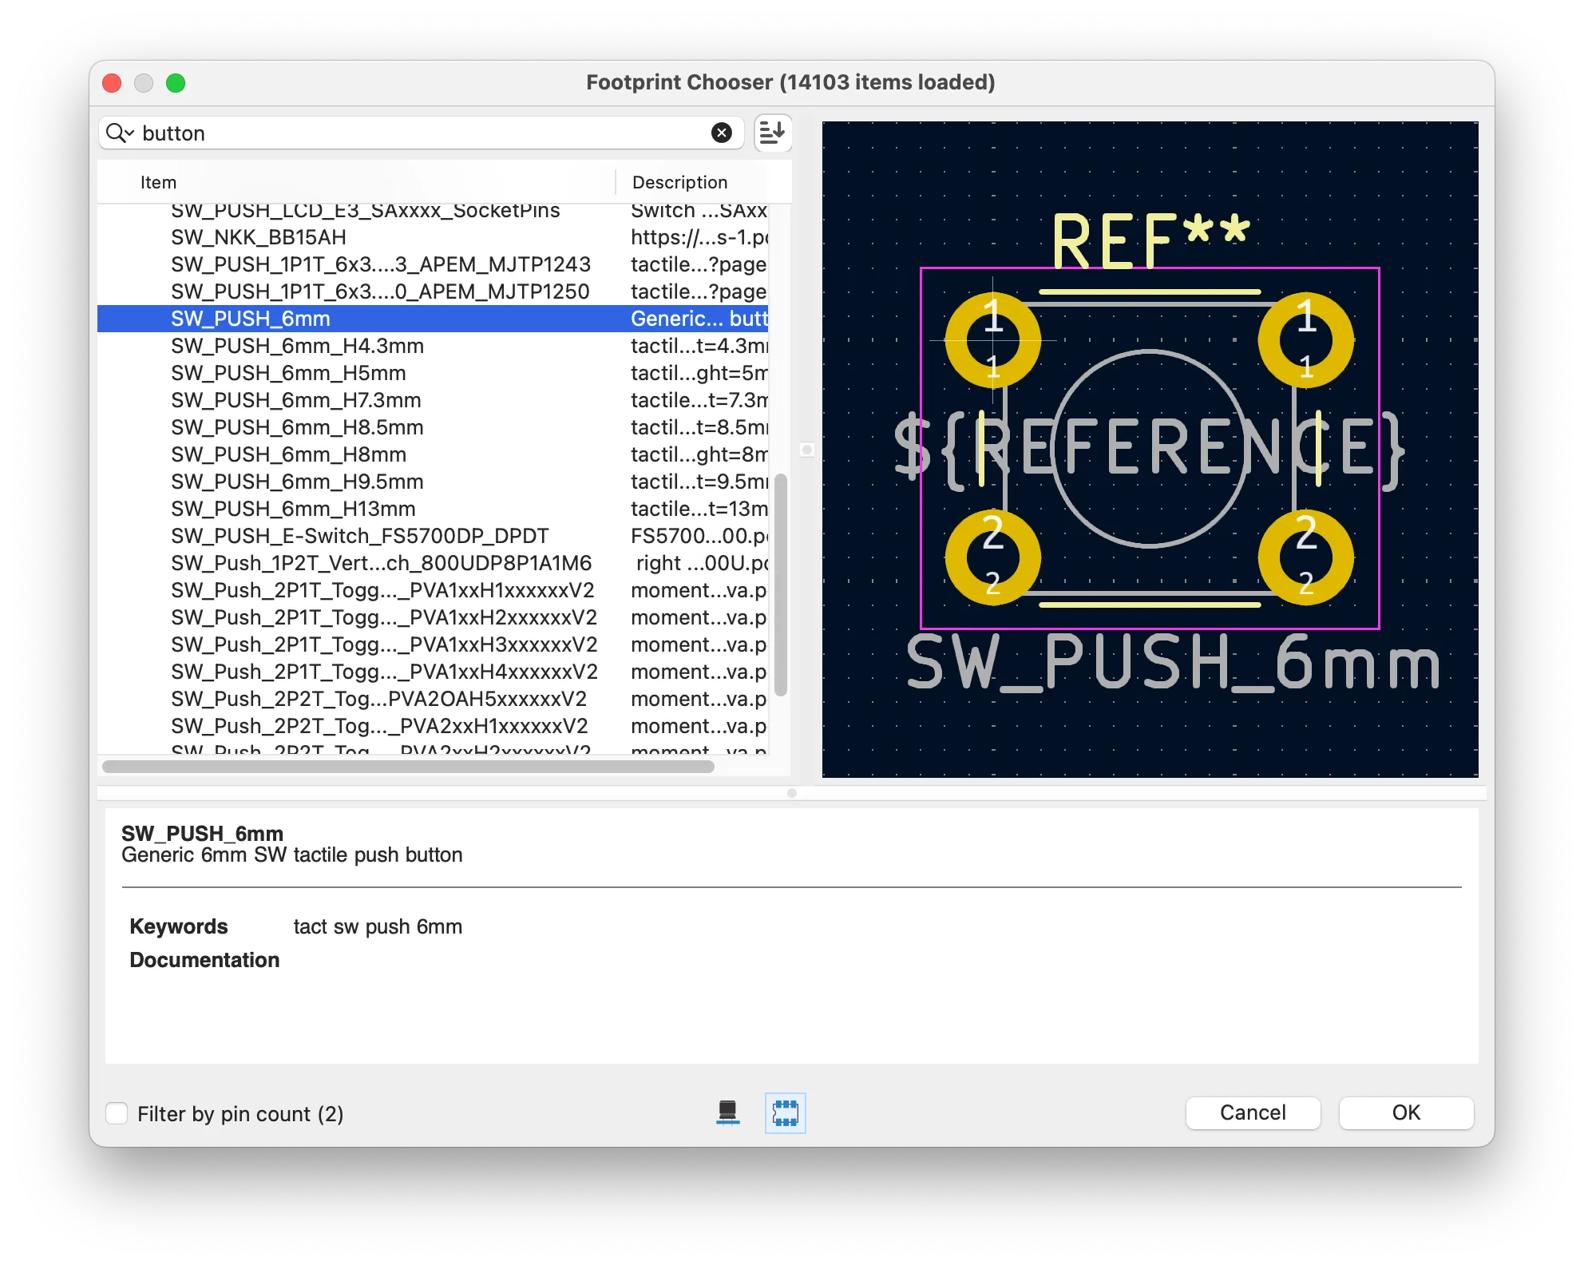Click the horizontal list scrollbar
The image size is (1584, 1265).
tap(408, 767)
